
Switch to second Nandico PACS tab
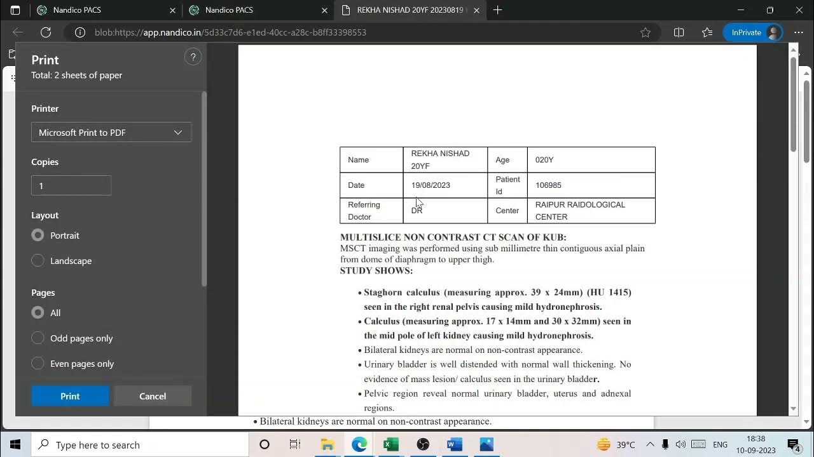(x=258, y=10)
